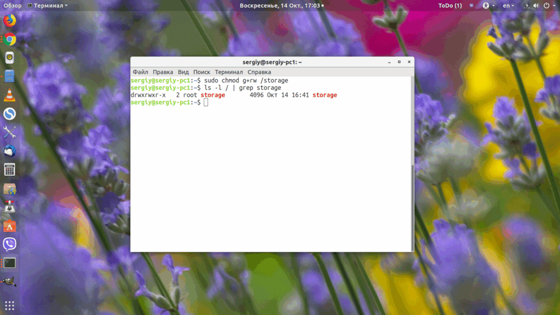The height and width of the screenshot is (315, 560).
Task: Click the 'drwxrwxr-x' permissions text
Action: pos(148,95)
